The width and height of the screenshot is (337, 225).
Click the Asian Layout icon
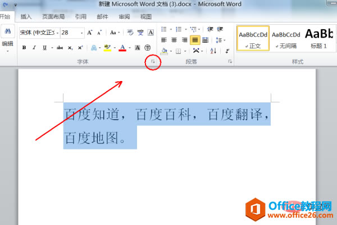click(196, 51)
